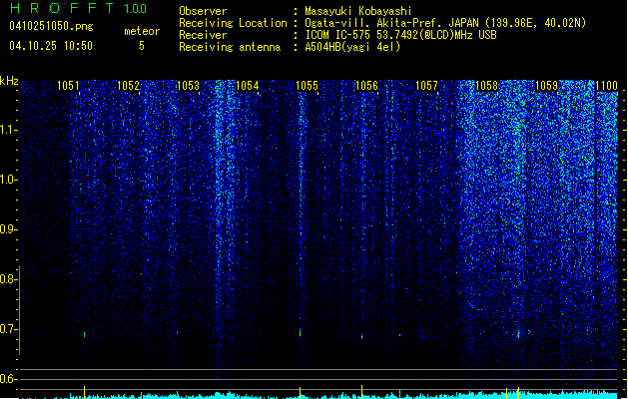
Task: Click the 1.1 kHz frequency label
Action: (x=8, y=130)
